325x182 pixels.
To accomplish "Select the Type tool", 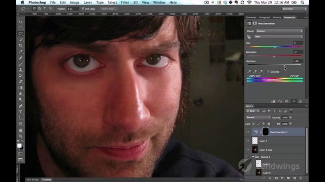I will (20, 112).
